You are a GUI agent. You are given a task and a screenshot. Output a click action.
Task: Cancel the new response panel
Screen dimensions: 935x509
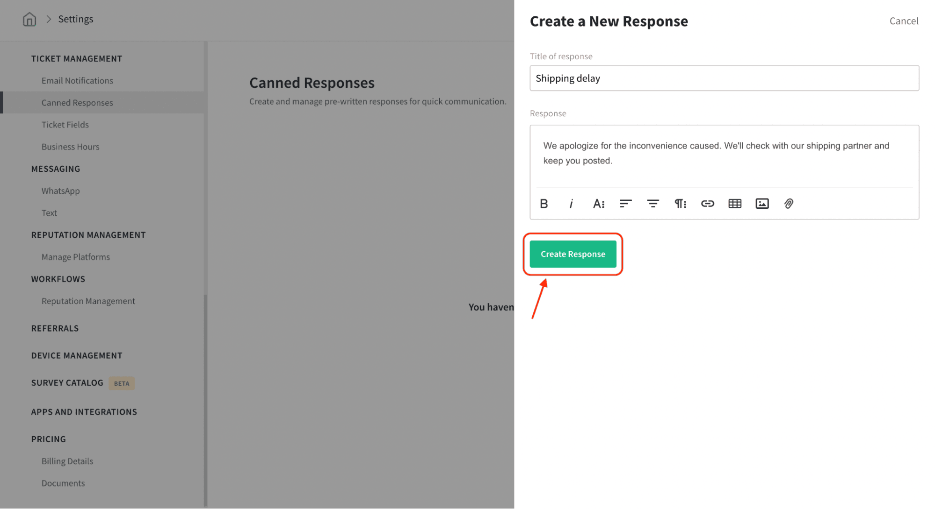[903, 21]
